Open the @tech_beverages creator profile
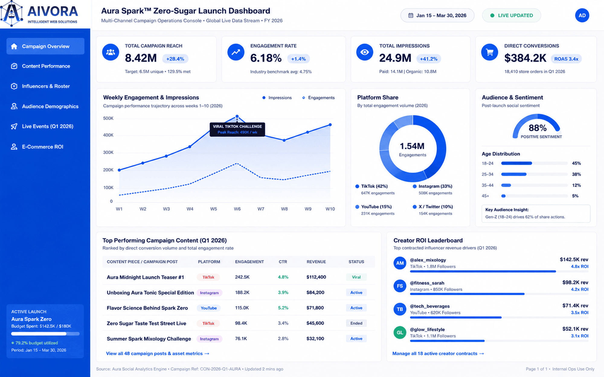 [x=430, y=306]
